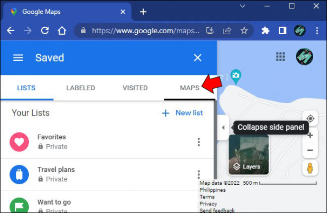
Task: Close the Saved panel with X
Action: click(198, 58)
